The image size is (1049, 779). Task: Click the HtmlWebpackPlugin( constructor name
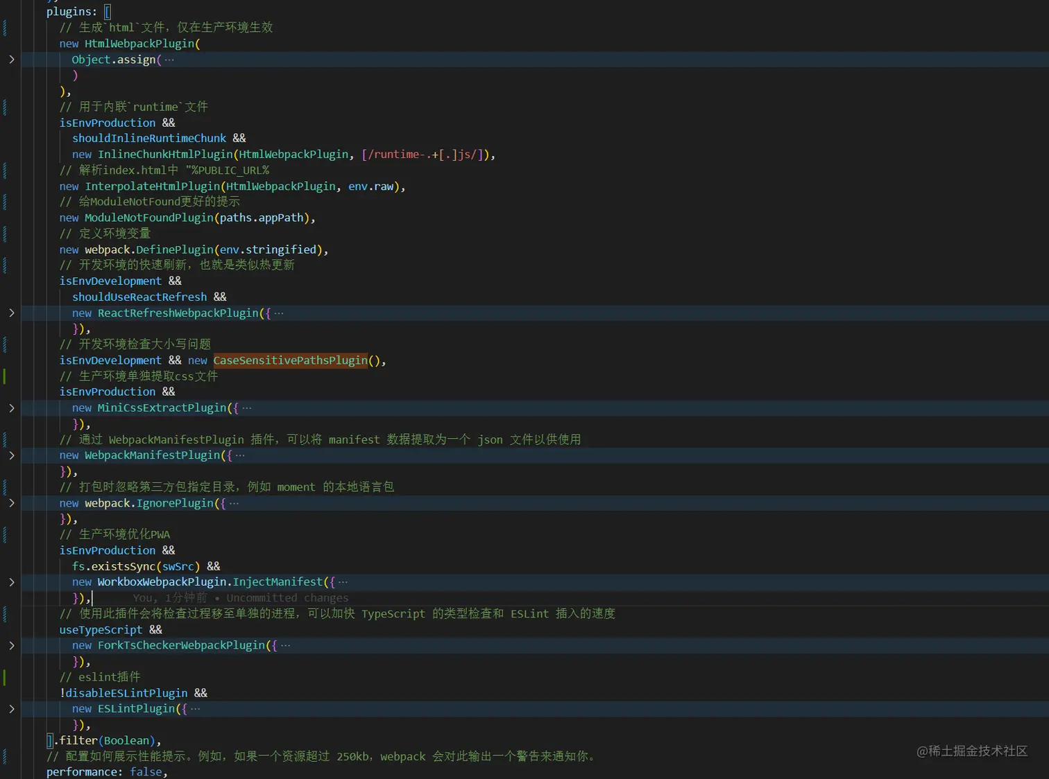pos(139,44)
